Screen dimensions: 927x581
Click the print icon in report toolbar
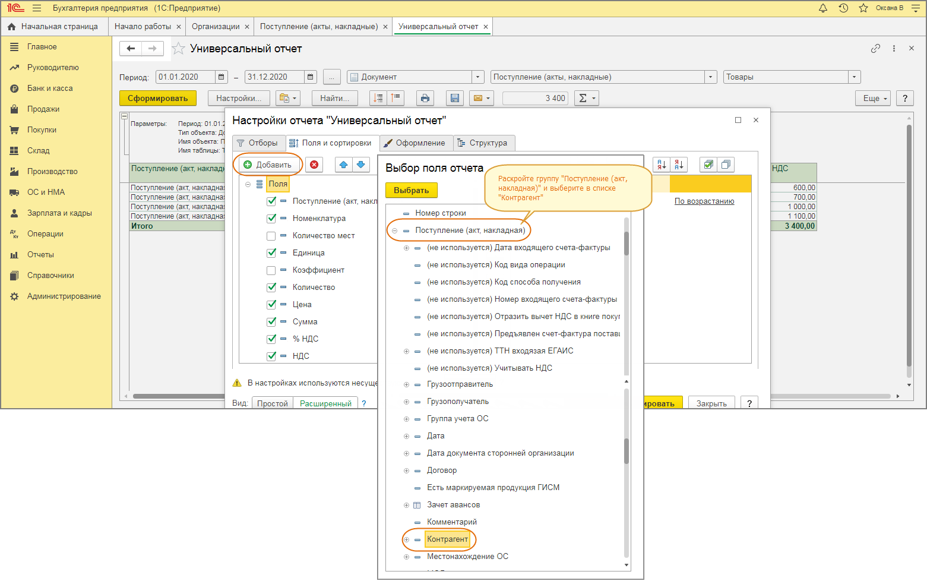[x=425, y=98]
